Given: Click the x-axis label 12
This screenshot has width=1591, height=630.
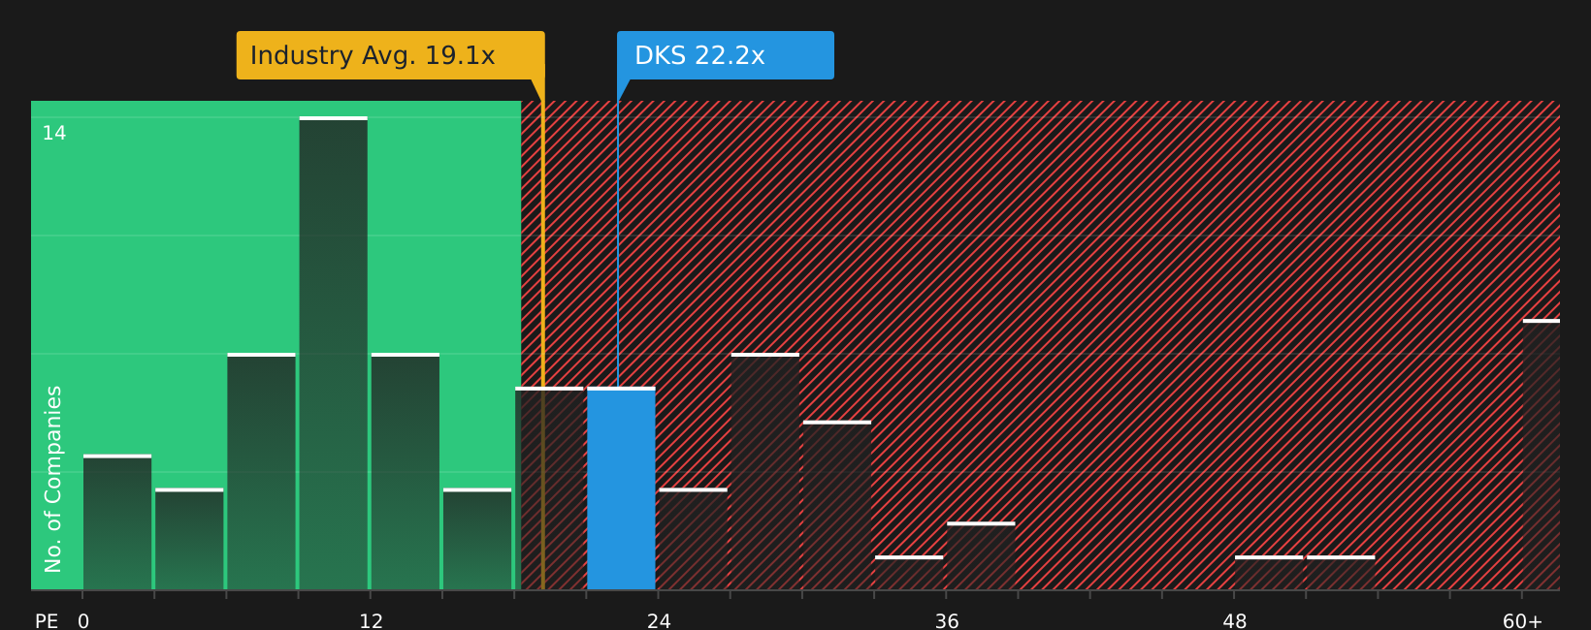Looking at the screenshot, I should [372, 621].
